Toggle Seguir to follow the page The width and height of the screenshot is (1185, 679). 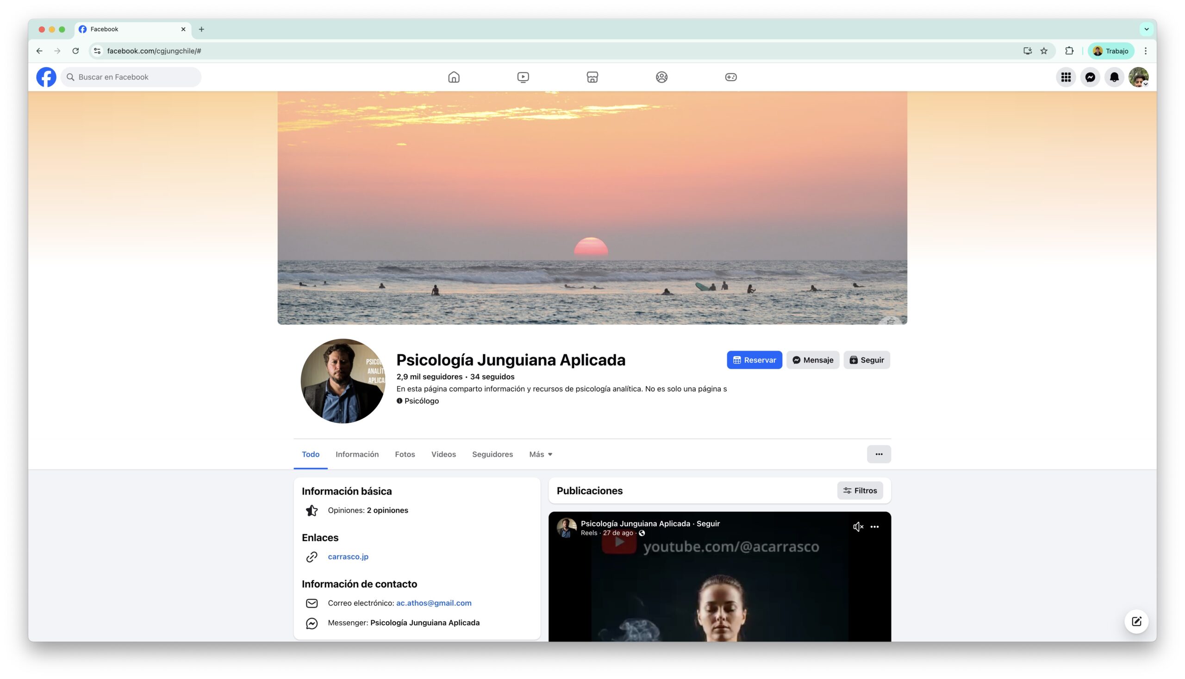[x=866, y=360]
